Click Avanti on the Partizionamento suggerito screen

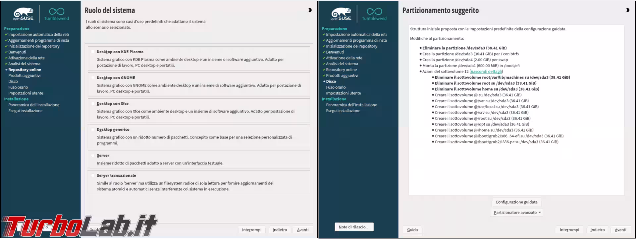coord(620,230)
